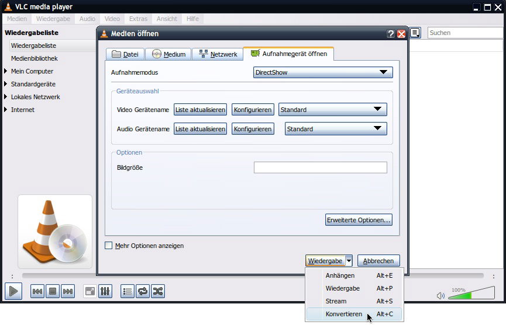Click the help question mark in dialog

point(391,34)
